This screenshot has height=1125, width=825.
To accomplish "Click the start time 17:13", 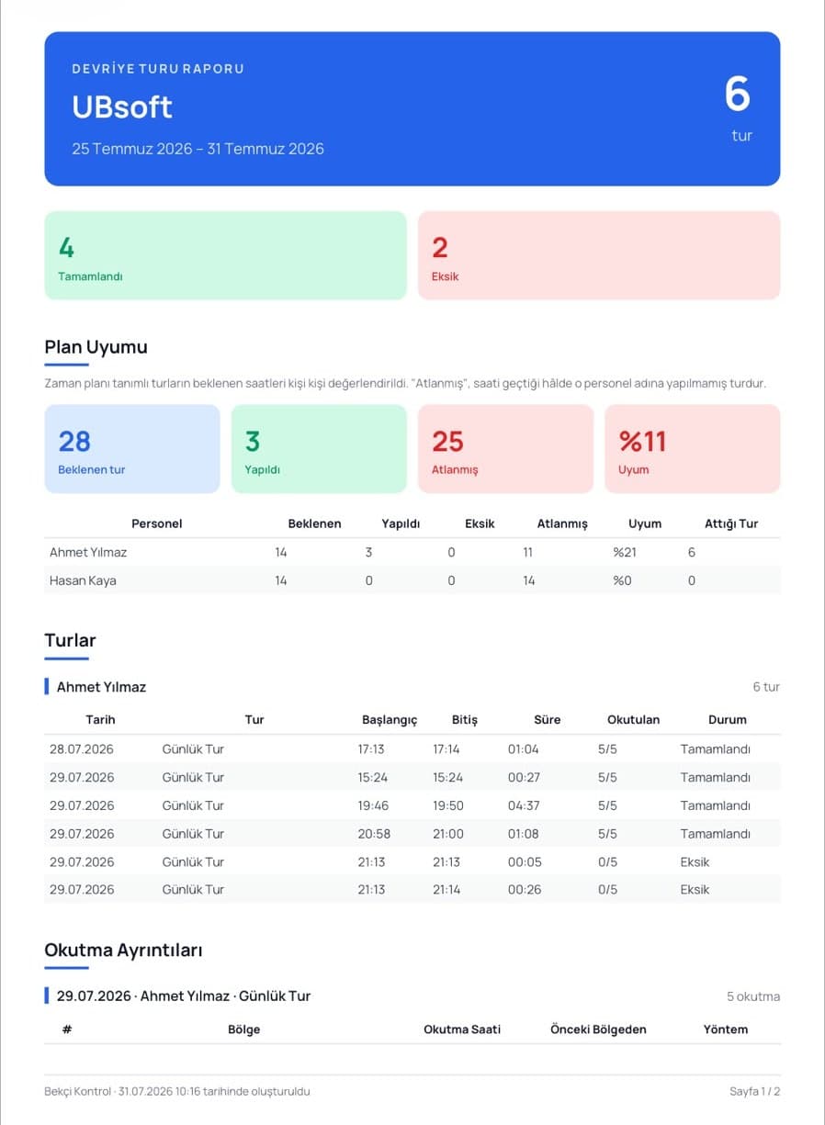I will click(x=371, y=749).
